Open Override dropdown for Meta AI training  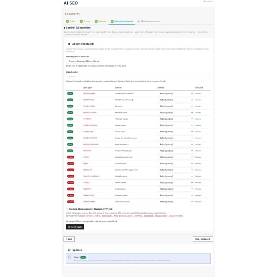(175, 176)
